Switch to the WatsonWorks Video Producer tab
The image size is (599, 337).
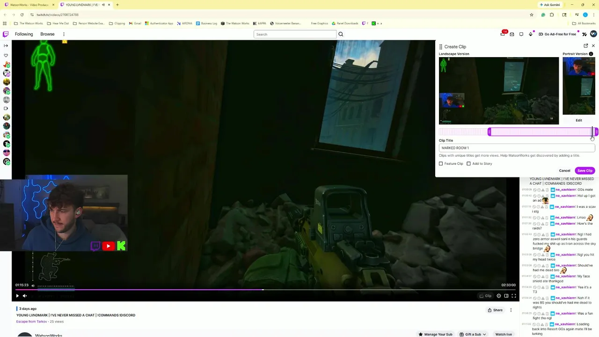coord(29,5)
